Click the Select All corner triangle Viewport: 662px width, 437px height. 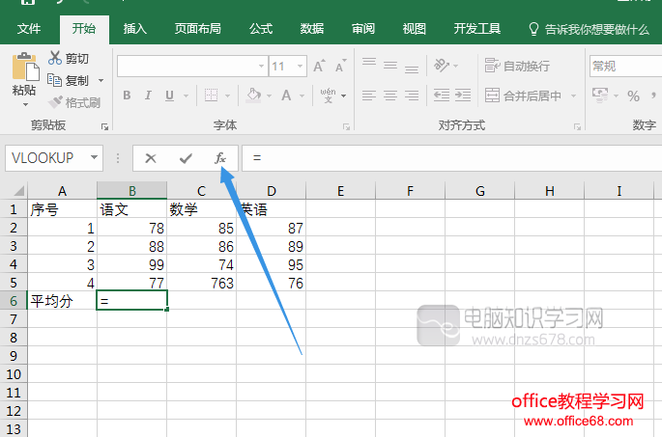click(x=18, y=191)
